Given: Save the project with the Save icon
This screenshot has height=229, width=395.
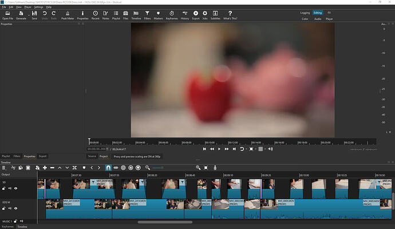Looking at the screenshot, I should click(x=34, y=15).
